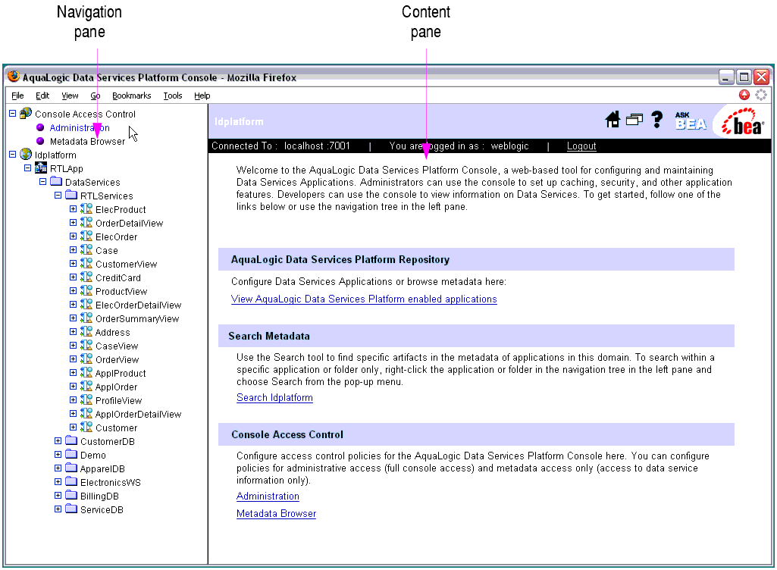Click the throbber icon at menu bar end
This screenshot has height=570, width=777.
tap(760, 95)
